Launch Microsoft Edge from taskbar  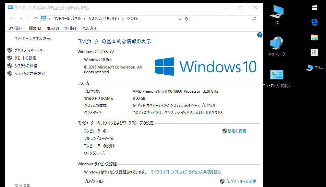coord(314,22)
